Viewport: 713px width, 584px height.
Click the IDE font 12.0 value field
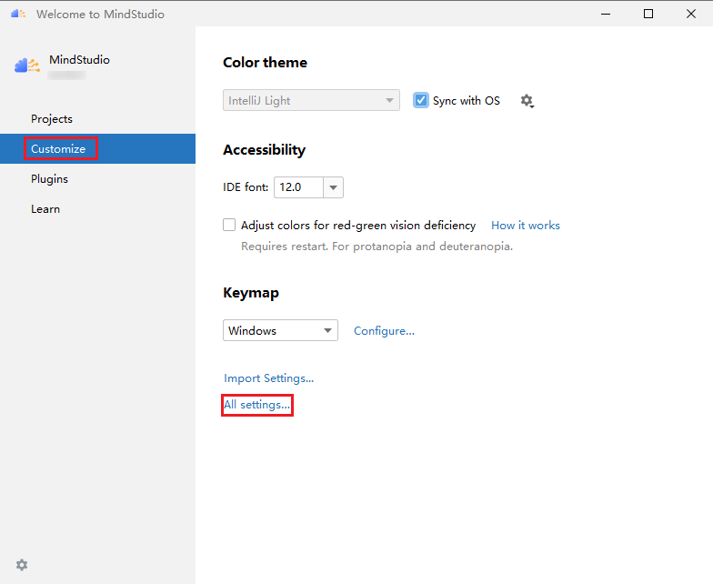(x=298, y=187)
